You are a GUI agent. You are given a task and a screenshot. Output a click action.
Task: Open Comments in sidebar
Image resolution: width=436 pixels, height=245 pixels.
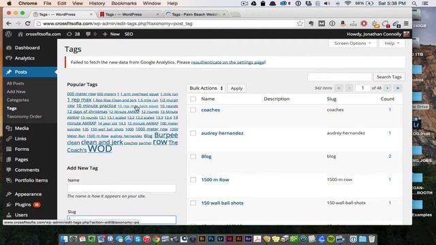coord(27,170)
